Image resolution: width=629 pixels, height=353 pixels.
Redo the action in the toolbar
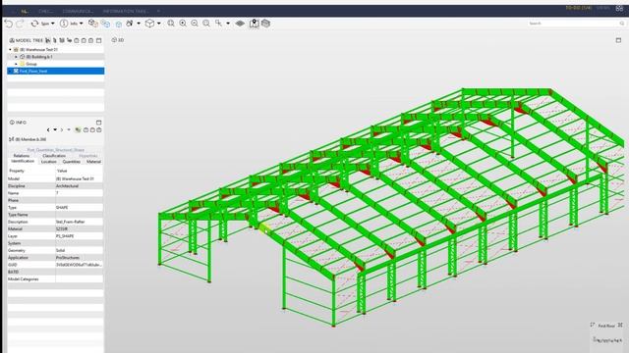click(20, 24)
